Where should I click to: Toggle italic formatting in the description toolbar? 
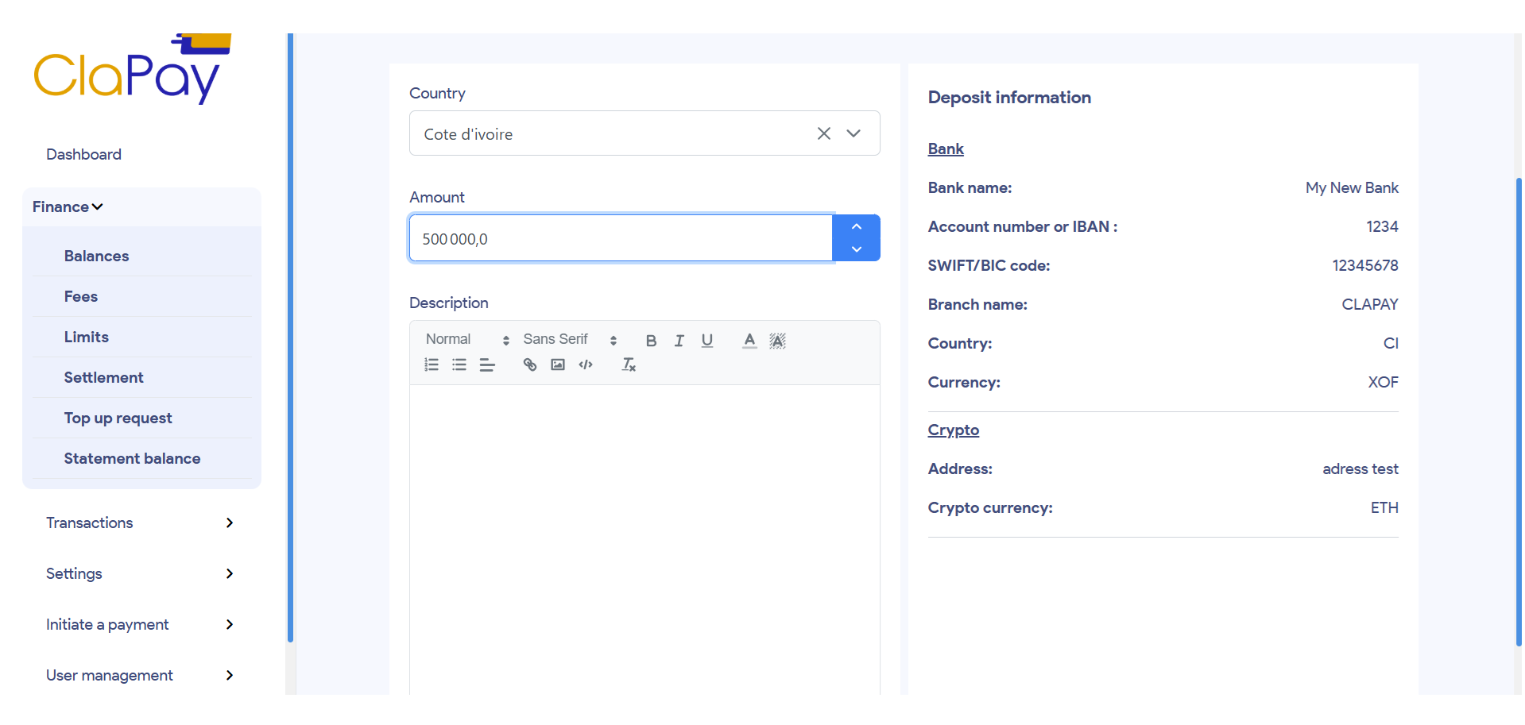click(679, 341)
